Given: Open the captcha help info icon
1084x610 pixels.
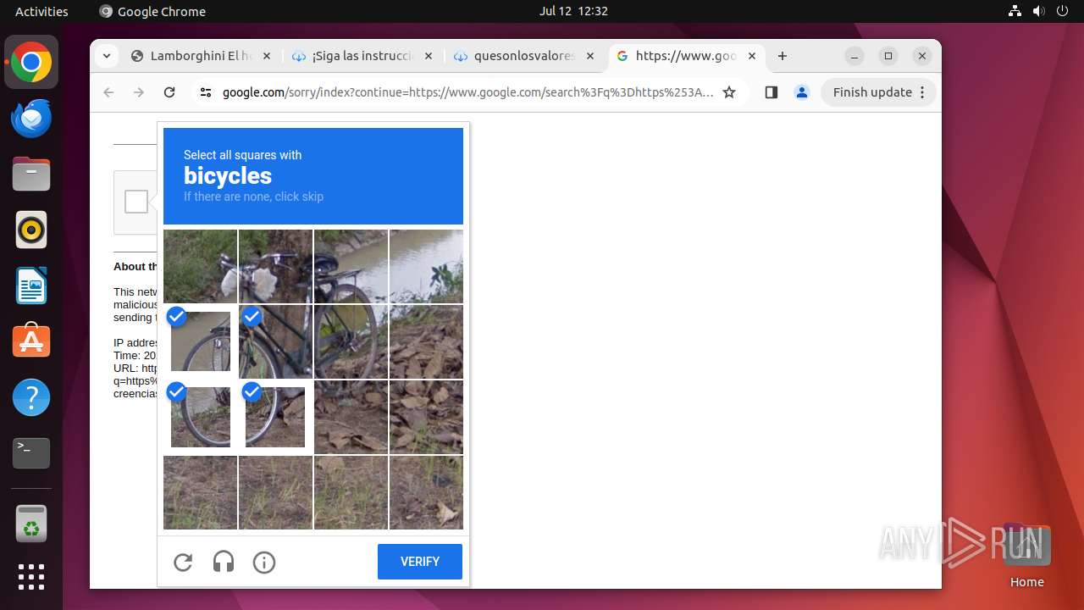Looking at the screenshot, I should (x=264, y=562).
